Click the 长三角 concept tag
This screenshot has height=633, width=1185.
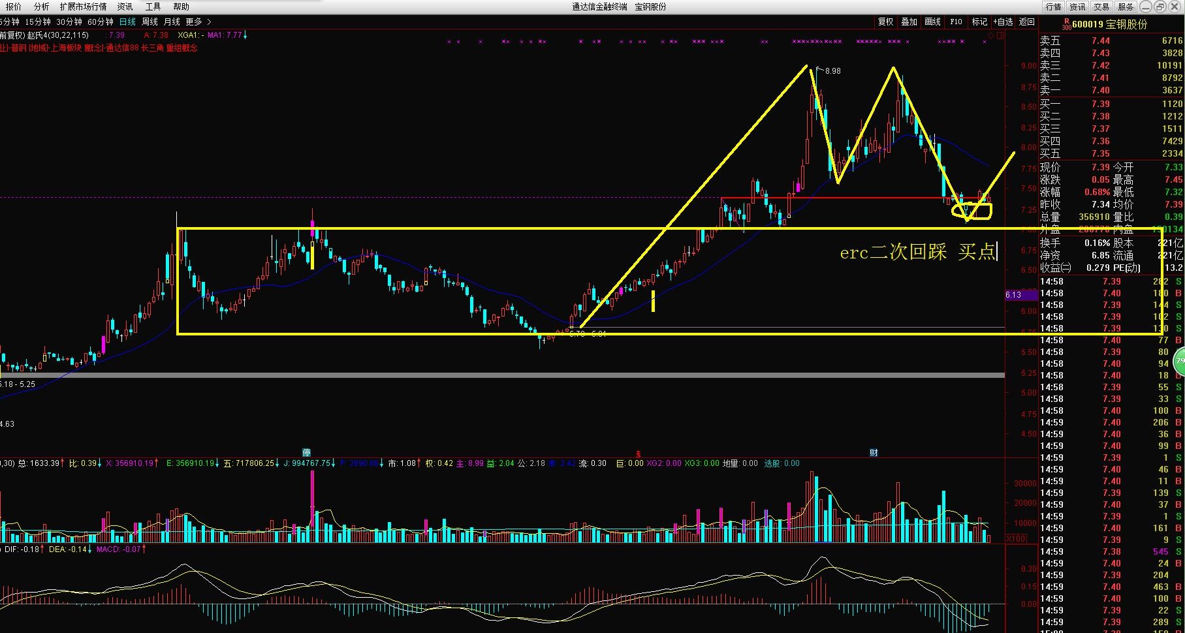point(152,48)
